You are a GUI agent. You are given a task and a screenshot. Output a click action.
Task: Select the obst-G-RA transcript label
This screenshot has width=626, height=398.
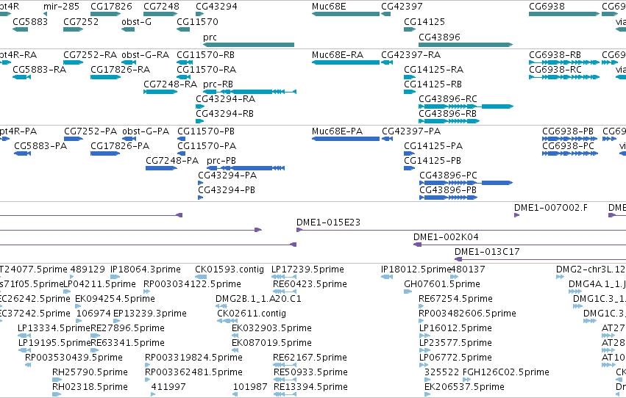pyautogui.click(x=146, y=55)
